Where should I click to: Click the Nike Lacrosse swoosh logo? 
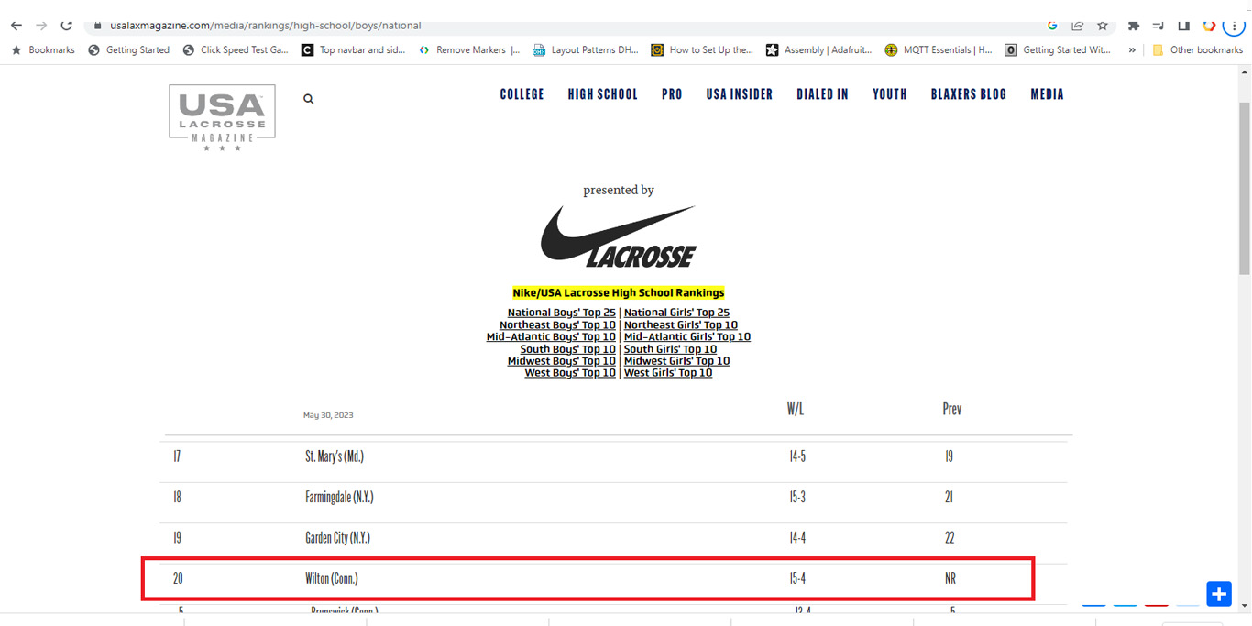(619, 236)
